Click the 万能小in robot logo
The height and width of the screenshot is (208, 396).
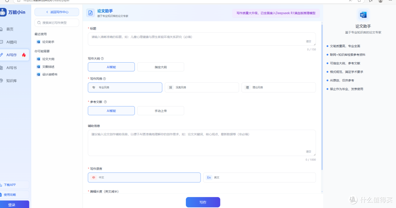point(3,12)
